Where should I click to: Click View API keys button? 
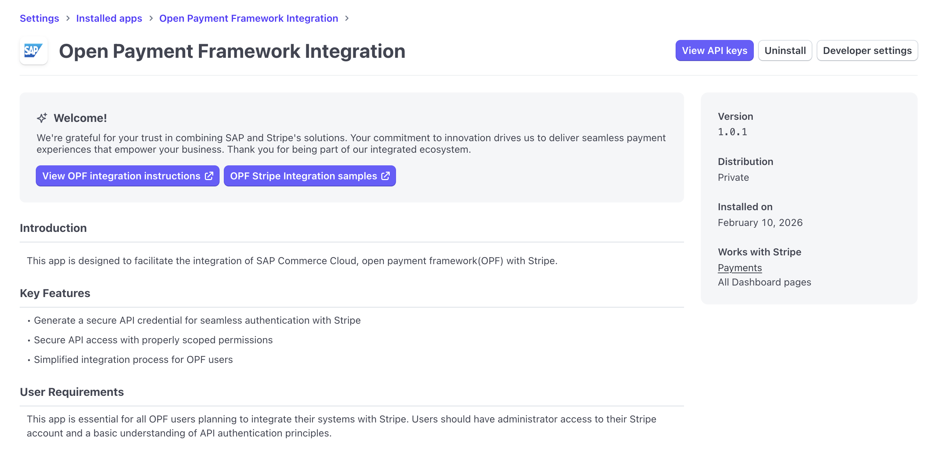[x=714, y=50]
